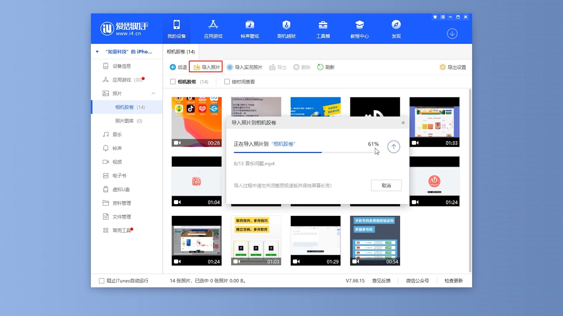The height and width of the screenshot is (316, 563).
Task: Select the 导入照片 import photos button
Action: (x=206, y=67)
